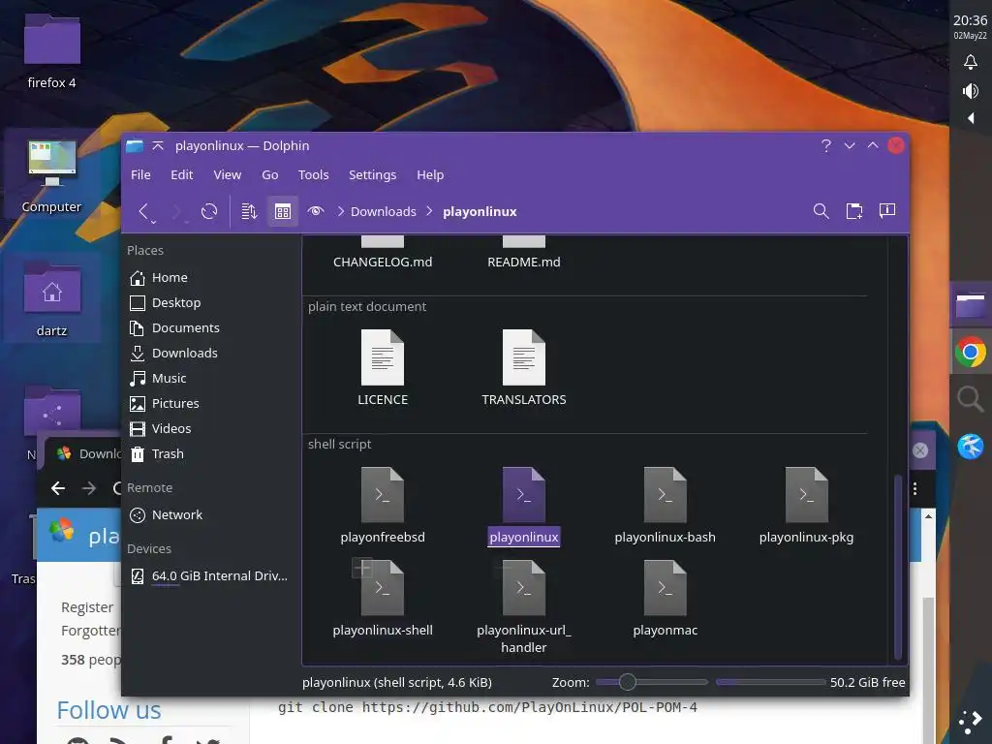Viewport: 992px width, 744px height.
Task: Click browser back arrow in background window
Action: pyautogui.click(x=58, y=488)
